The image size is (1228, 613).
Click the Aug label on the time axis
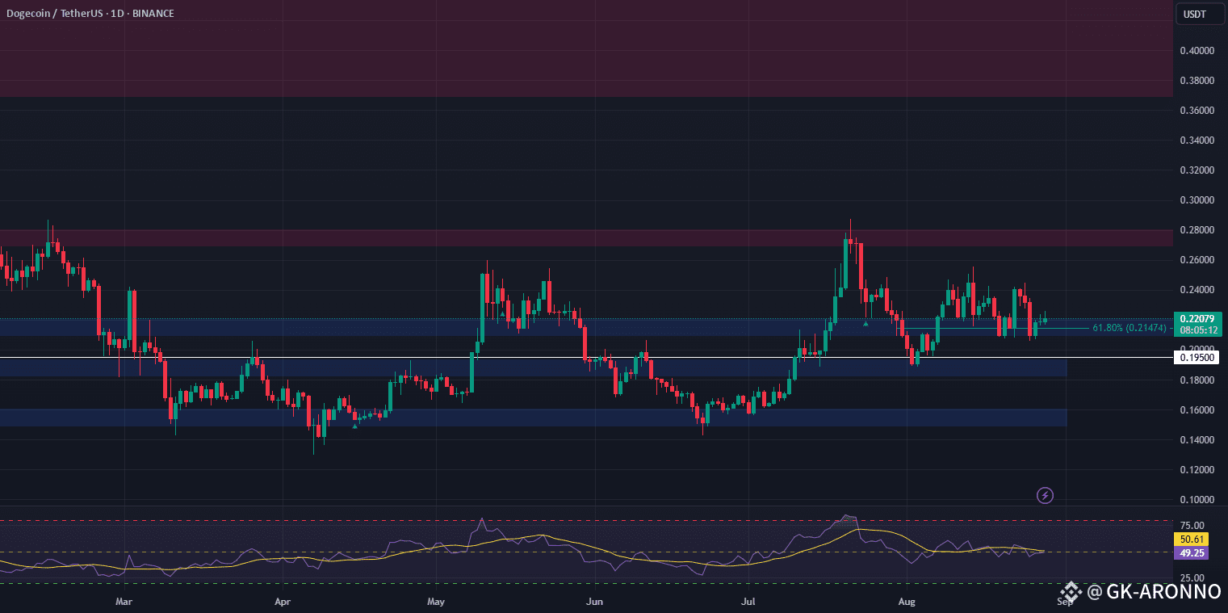coord(907,602)
